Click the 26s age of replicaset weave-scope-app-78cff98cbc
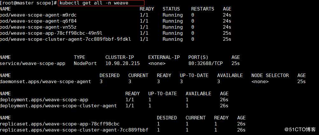Viewport: 319px width, 135px height. (241, 124)
